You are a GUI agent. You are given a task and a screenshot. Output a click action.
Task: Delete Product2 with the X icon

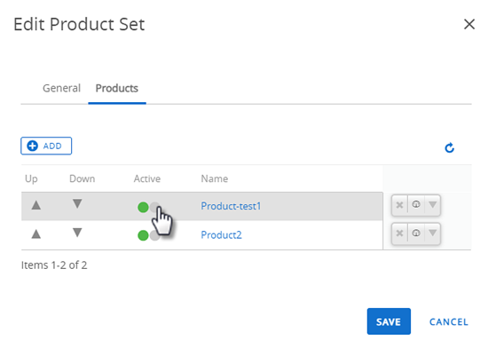tap(399, 233)
